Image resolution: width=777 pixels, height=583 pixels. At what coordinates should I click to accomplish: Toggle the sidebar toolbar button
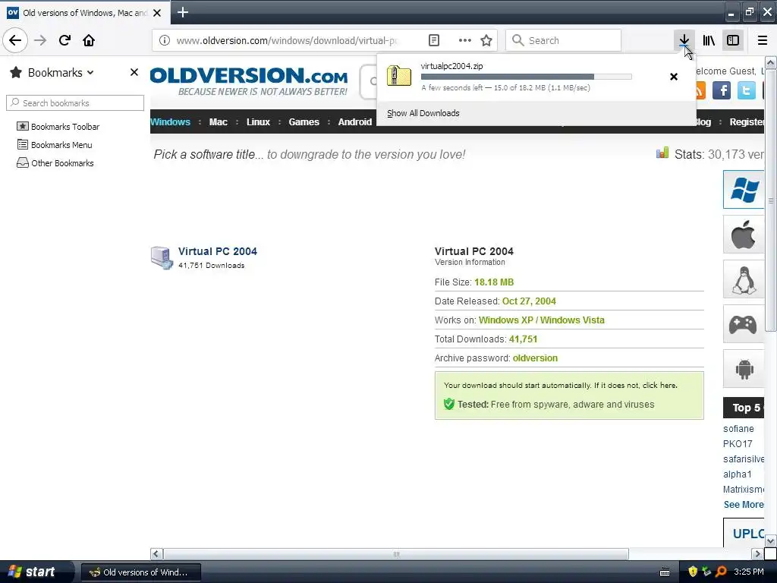tap(733, 40)
